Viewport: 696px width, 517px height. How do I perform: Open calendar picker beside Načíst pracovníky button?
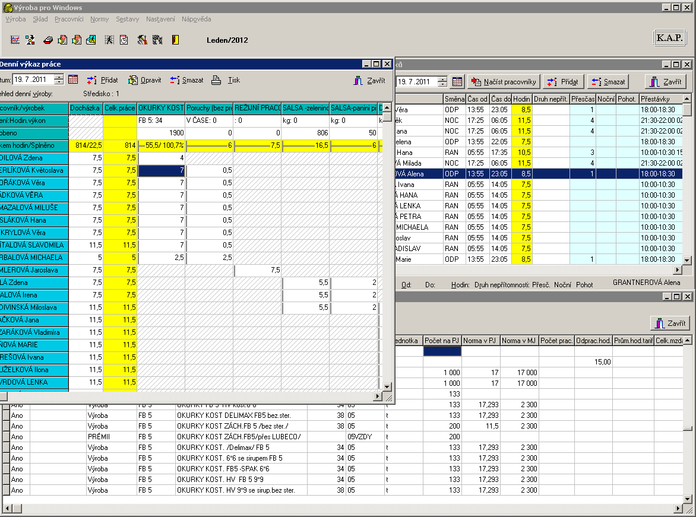click(457, 82)
